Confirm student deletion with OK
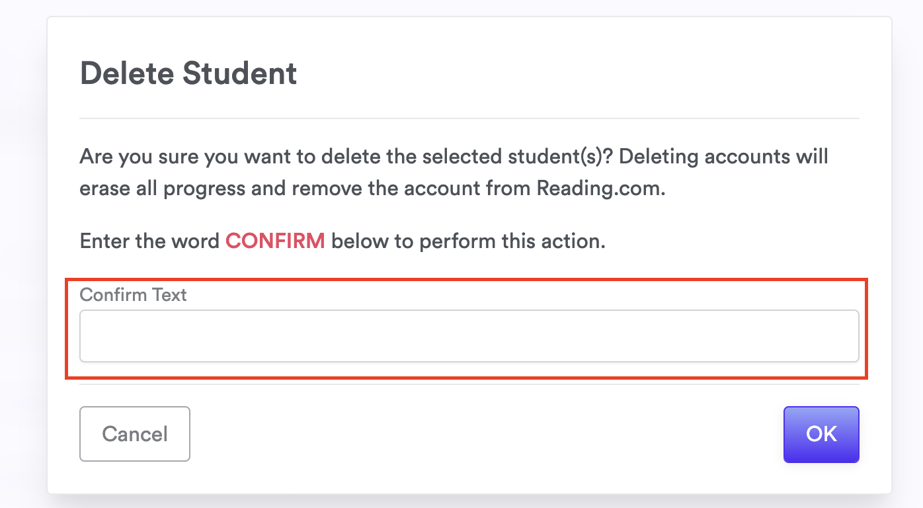Image resolution: width=923 pixels, height=508 pixels. click(821, 434)
